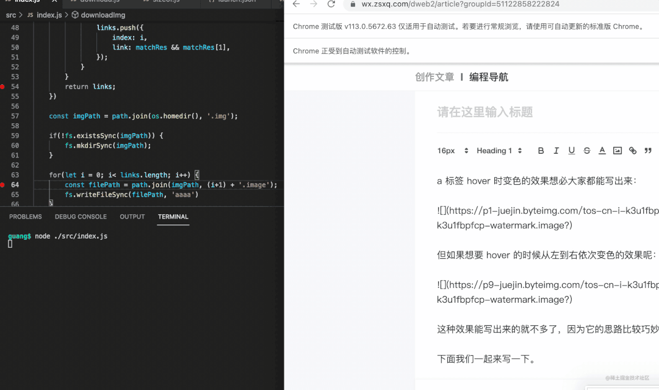Select the TERMINAL panel tab
Screen dimensions: 659x390
coord(173,217)
